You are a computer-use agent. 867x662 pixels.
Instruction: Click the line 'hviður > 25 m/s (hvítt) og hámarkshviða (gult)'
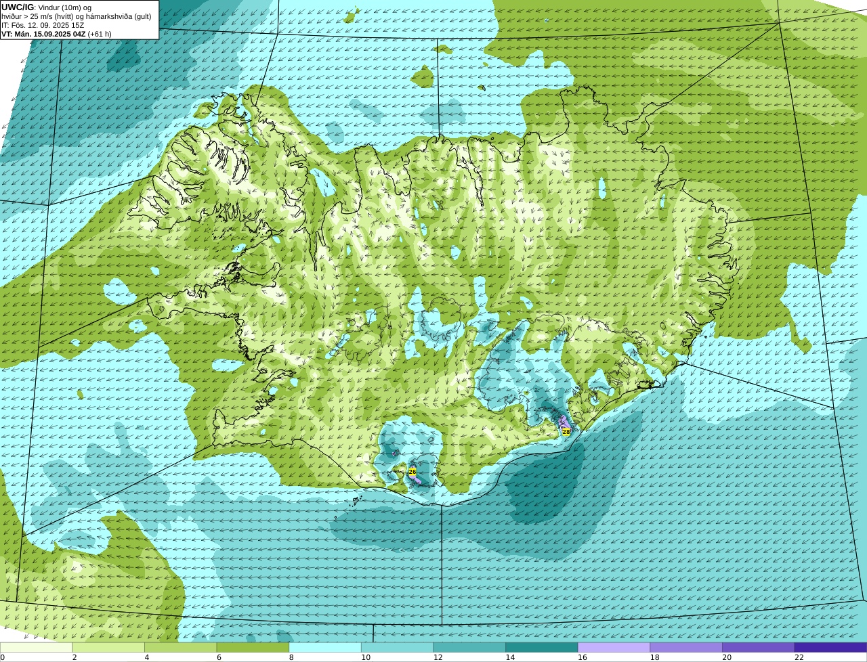pyautogui.click(x=76, y=16)
